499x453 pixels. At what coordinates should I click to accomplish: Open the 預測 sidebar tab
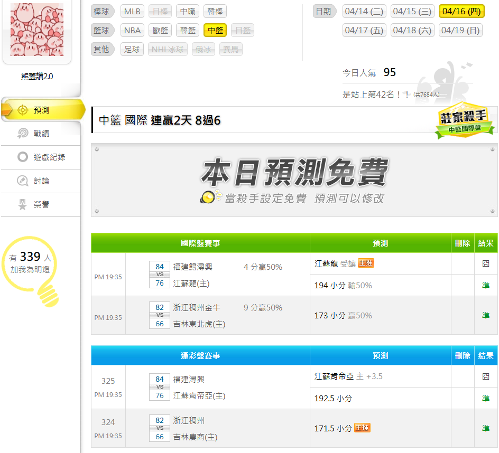click(x=41, y=110)
